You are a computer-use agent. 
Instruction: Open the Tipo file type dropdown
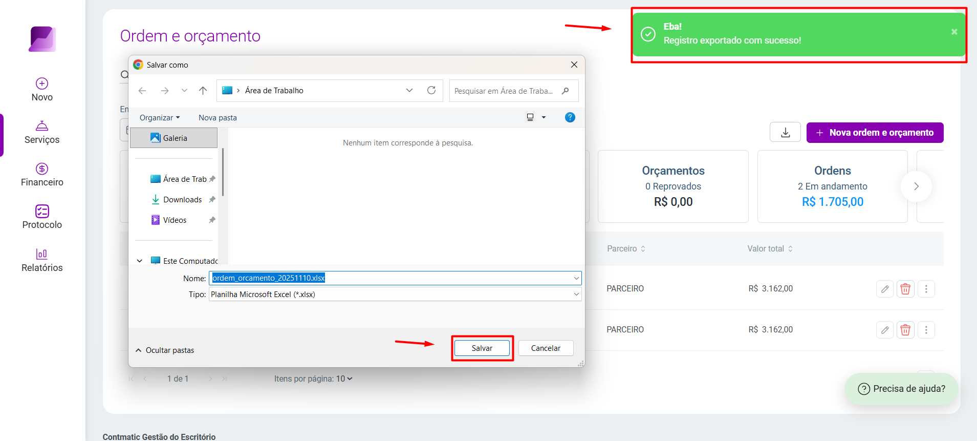click(x=395, y=295)
